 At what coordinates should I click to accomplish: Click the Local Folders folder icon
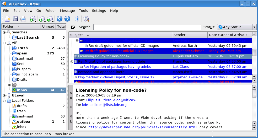[9, 101]
